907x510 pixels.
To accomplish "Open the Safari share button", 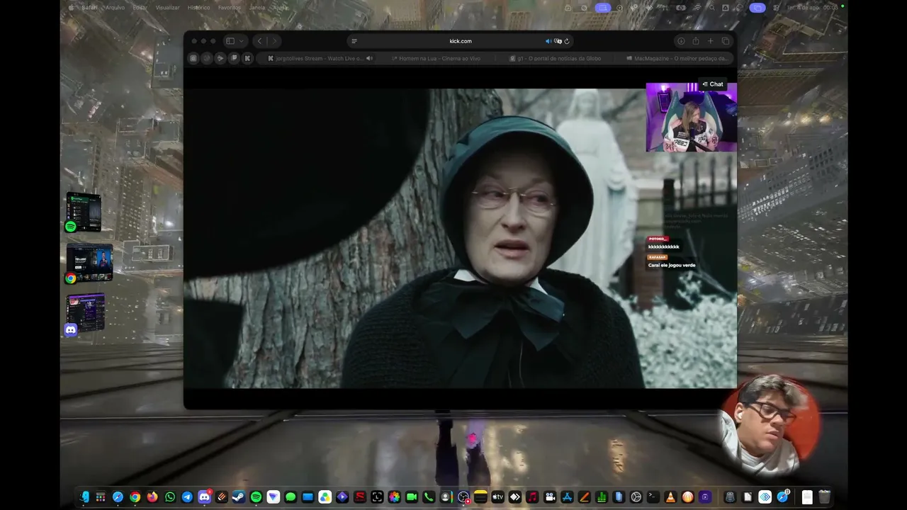I will click(696, 41).
